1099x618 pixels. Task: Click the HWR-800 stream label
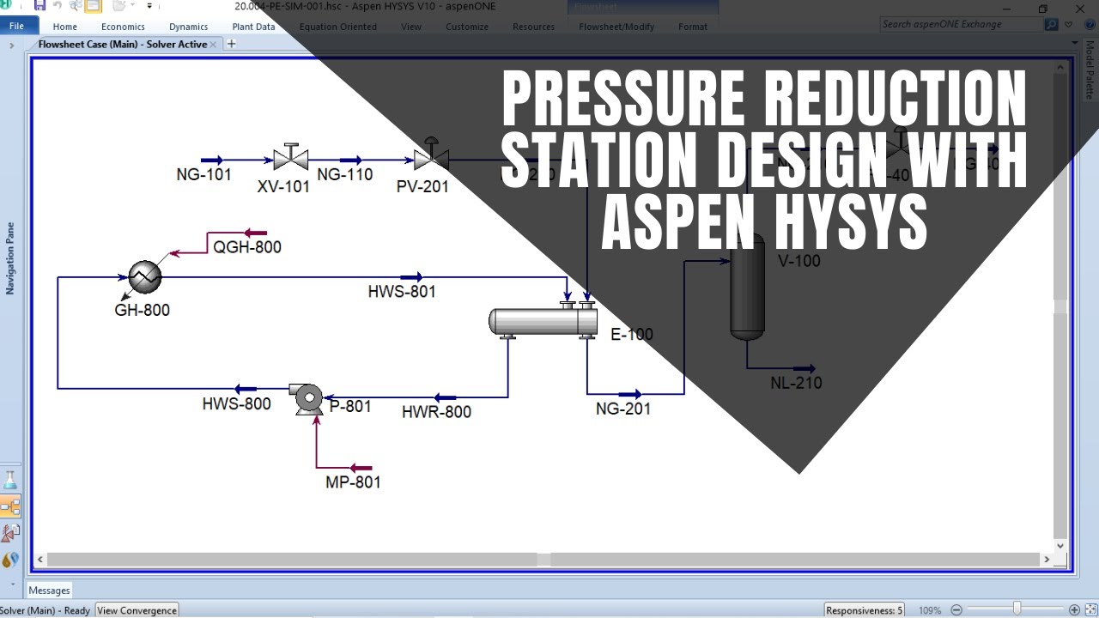click(436, 412)
